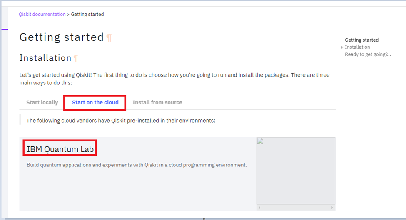This screenshot has width=406, height=220.
Task: Click the pilcrow anchor beside Installation heading
Action: coord(76,58)
